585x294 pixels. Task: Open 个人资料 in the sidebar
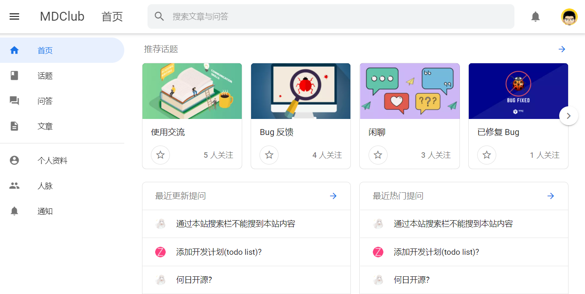pos(62,160)
